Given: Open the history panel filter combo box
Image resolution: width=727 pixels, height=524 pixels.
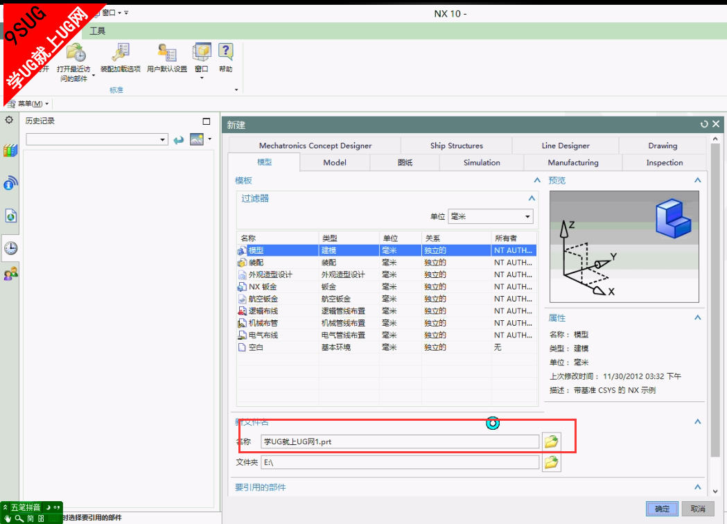Looking at the screenshot, I should (x=97, y=139).
